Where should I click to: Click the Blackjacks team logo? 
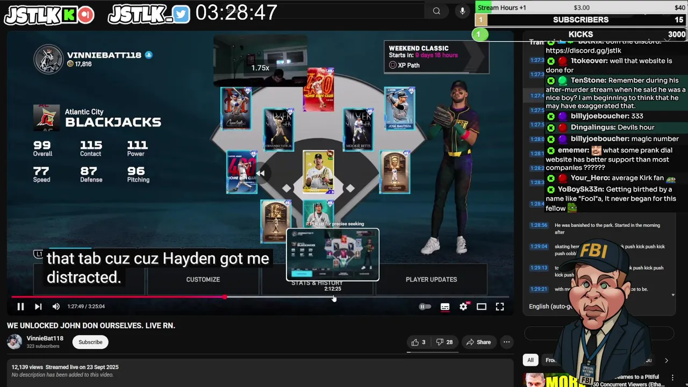(x=46, y=117)
